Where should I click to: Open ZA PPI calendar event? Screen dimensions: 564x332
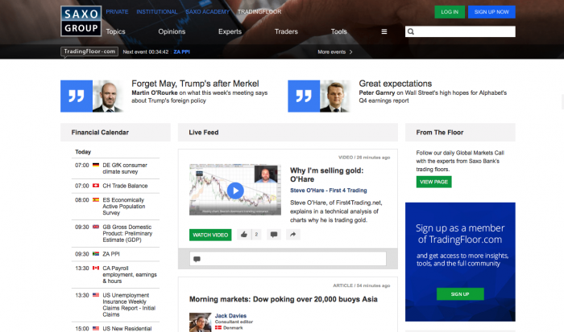[111, 254]
